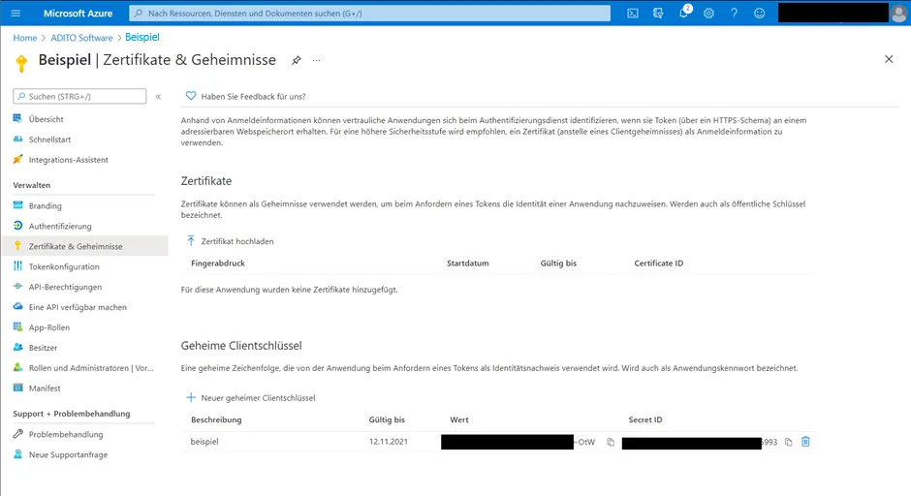The height and width of the screenshot is (496, 911).
Task: Copy the Secret ID
Action: click(789, 442)
